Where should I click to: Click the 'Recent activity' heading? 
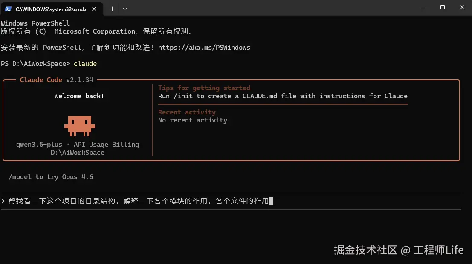pyautogui.click(x=187, y=112)
